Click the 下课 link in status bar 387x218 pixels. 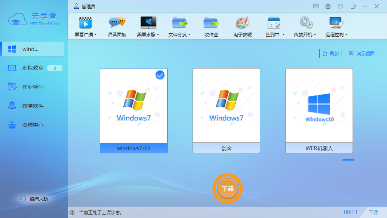[373, 212]
